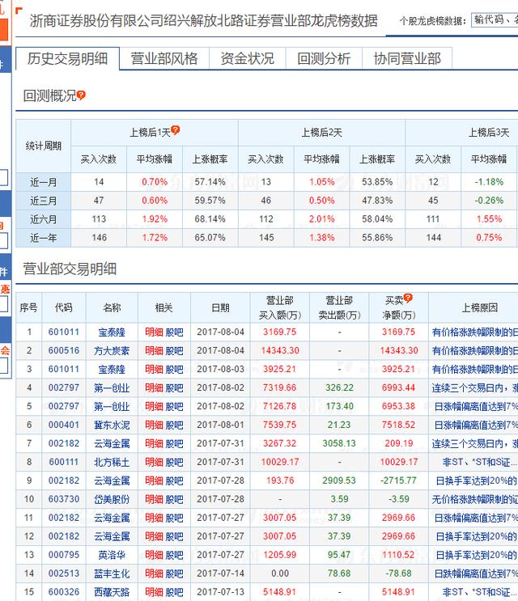Click the help icon next to 回测概况

coord(81,95)
